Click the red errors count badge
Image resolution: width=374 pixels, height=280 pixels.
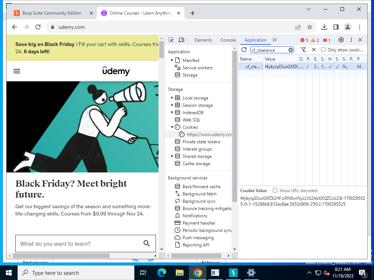[304, 40]
